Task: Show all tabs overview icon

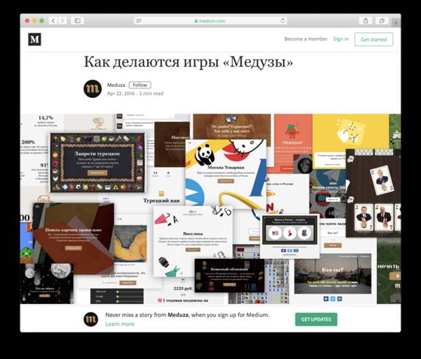Action: tap(382, 20)
